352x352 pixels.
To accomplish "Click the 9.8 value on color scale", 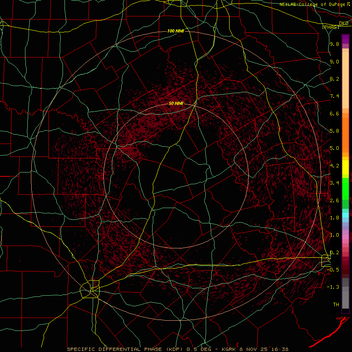I will point(334,44).
